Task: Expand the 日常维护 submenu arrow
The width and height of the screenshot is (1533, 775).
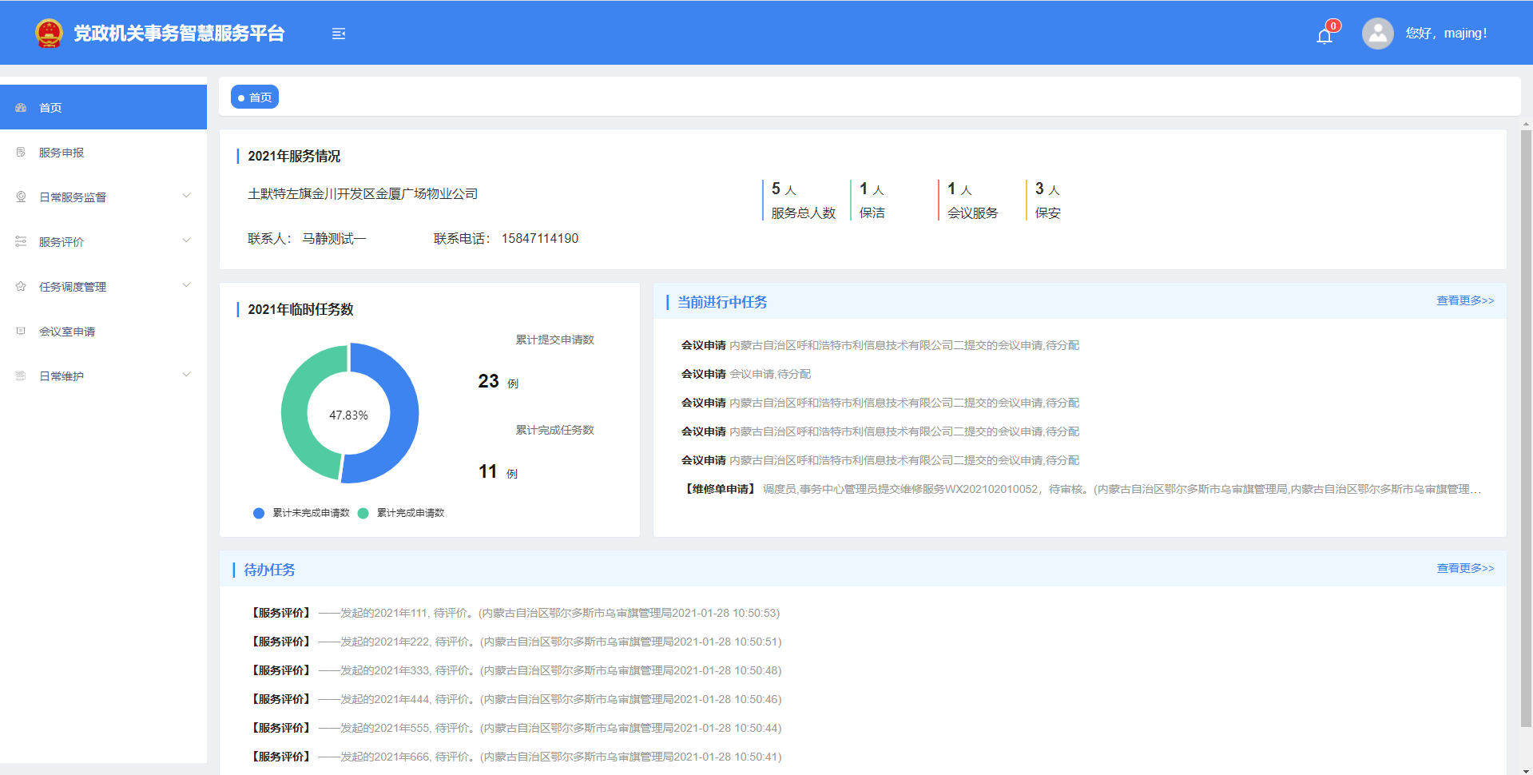Action: click(x=186, y=375)
